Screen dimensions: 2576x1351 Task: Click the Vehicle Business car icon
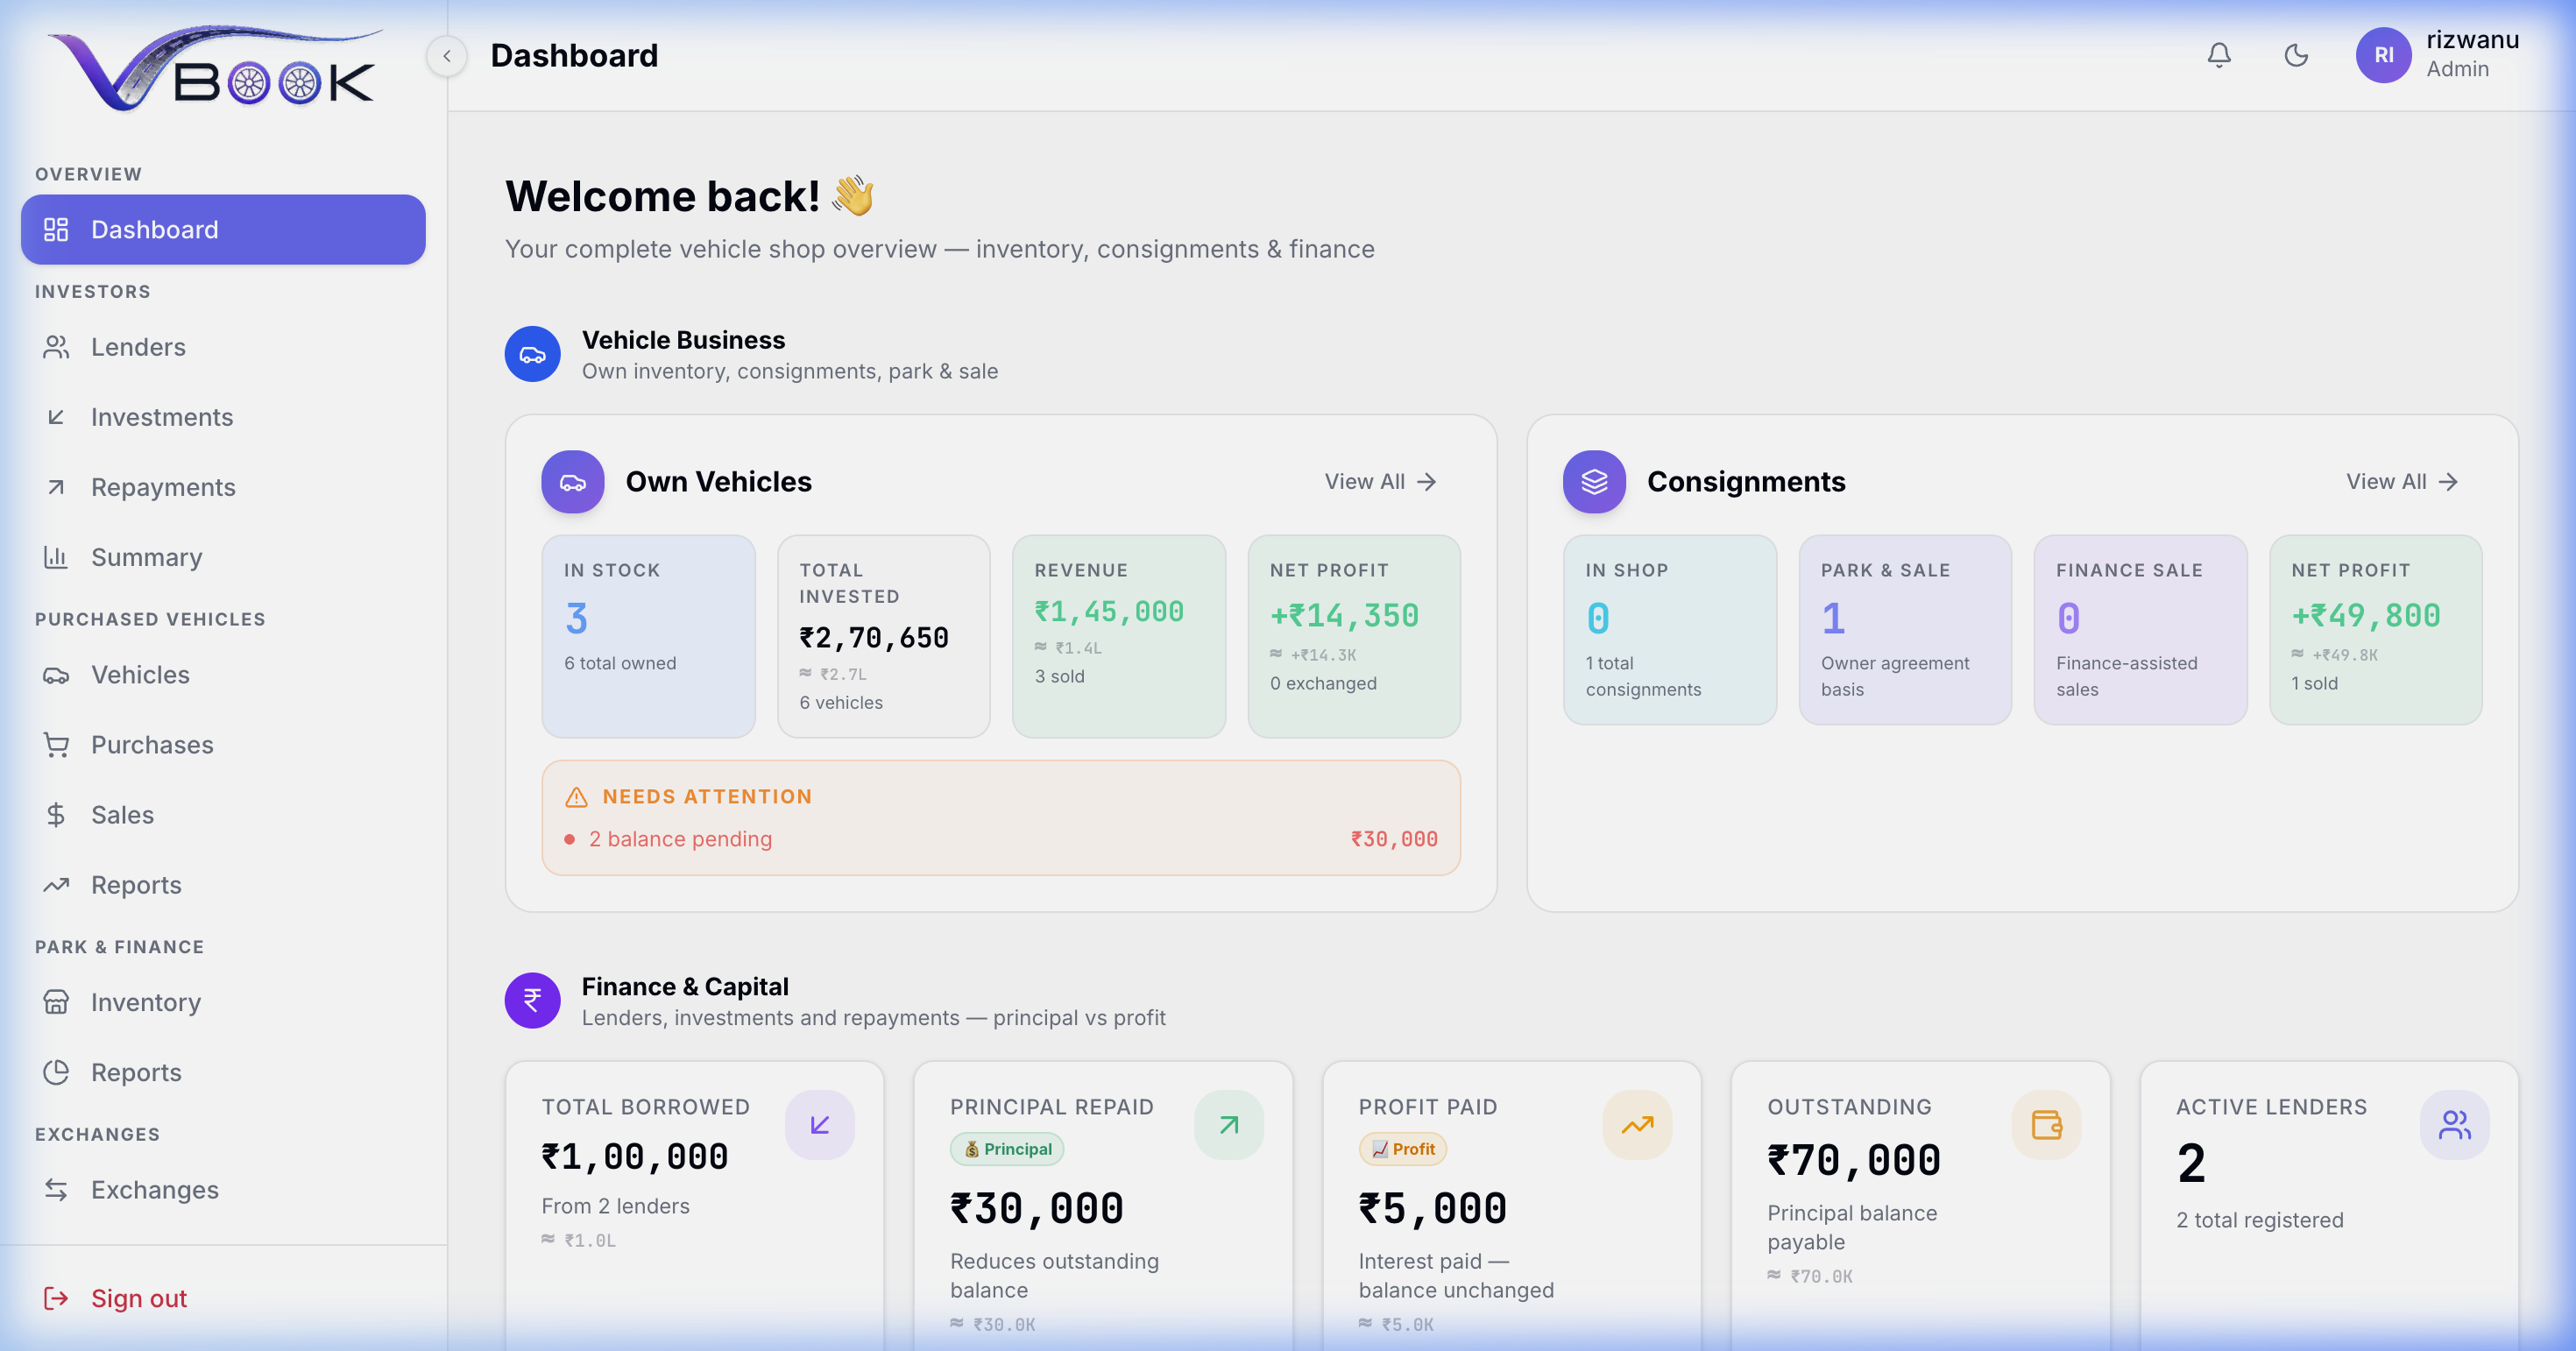(532, 354)
